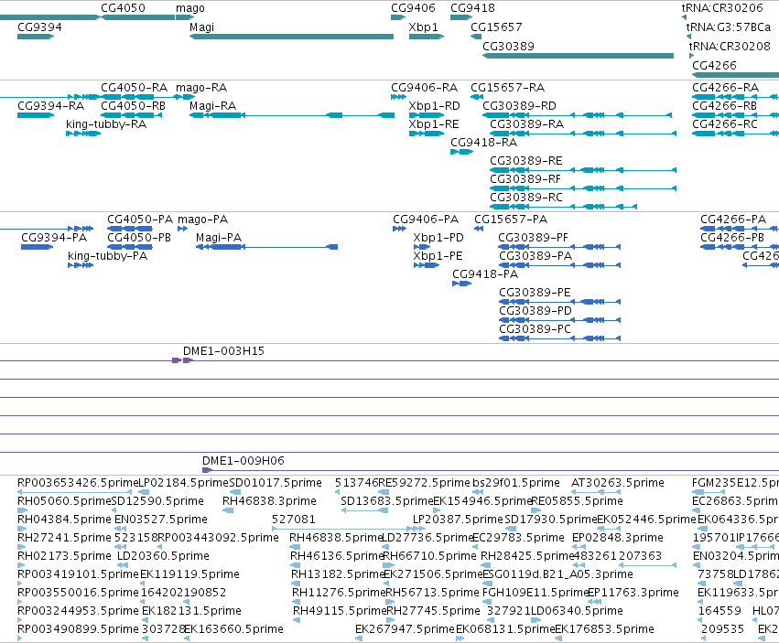Viewport: 779px width, 643px height.
Task: Select protein king-tubby-PA
Action: (x=81, y=265)
